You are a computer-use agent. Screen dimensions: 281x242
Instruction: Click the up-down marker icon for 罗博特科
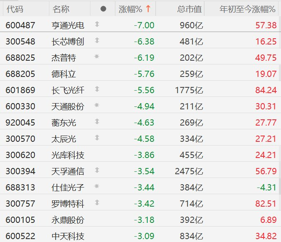[x=97, y=202]
